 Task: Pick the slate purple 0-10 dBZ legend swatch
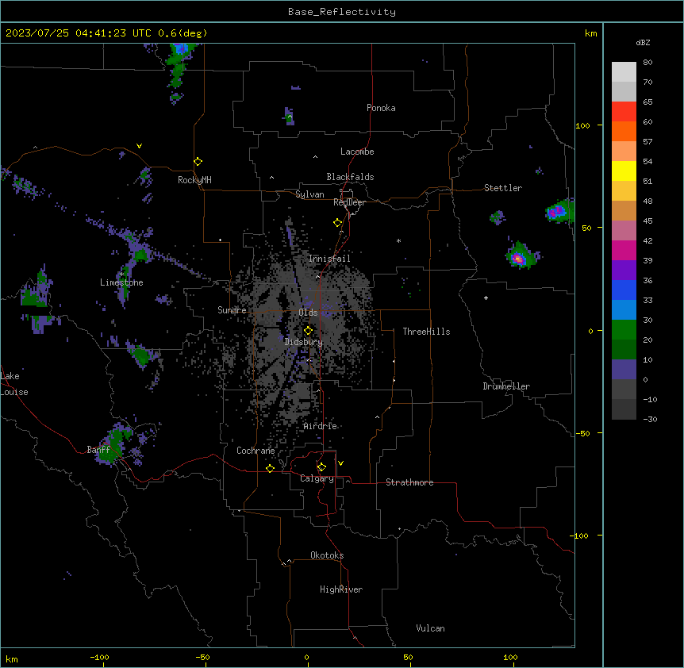(624, 370)
